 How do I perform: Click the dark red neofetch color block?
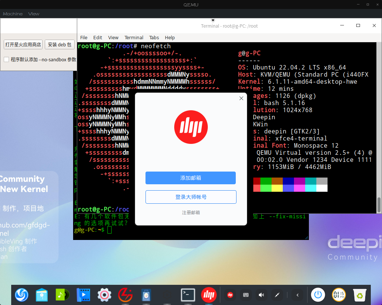[257, 181]
